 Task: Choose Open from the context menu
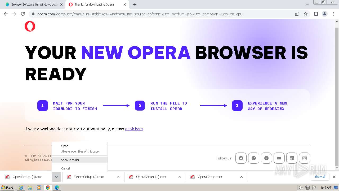pos(80,146)
